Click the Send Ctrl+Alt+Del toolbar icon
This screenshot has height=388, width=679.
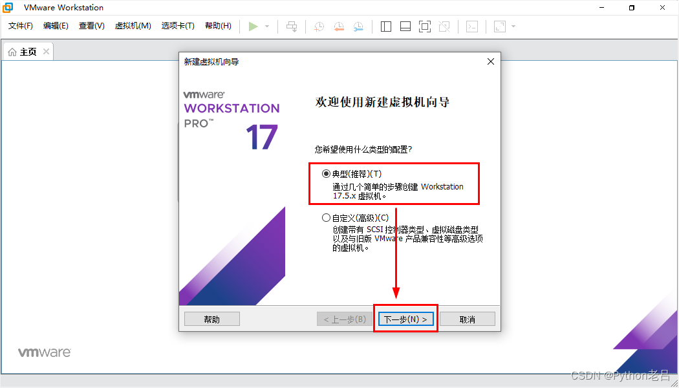coord(292,27)
